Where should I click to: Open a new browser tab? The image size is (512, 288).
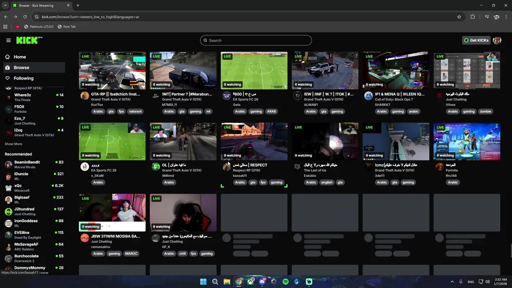78,5
